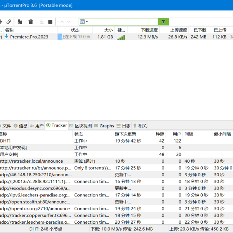
Task: Sort torrents by 已下载 column
Action: 198,30
